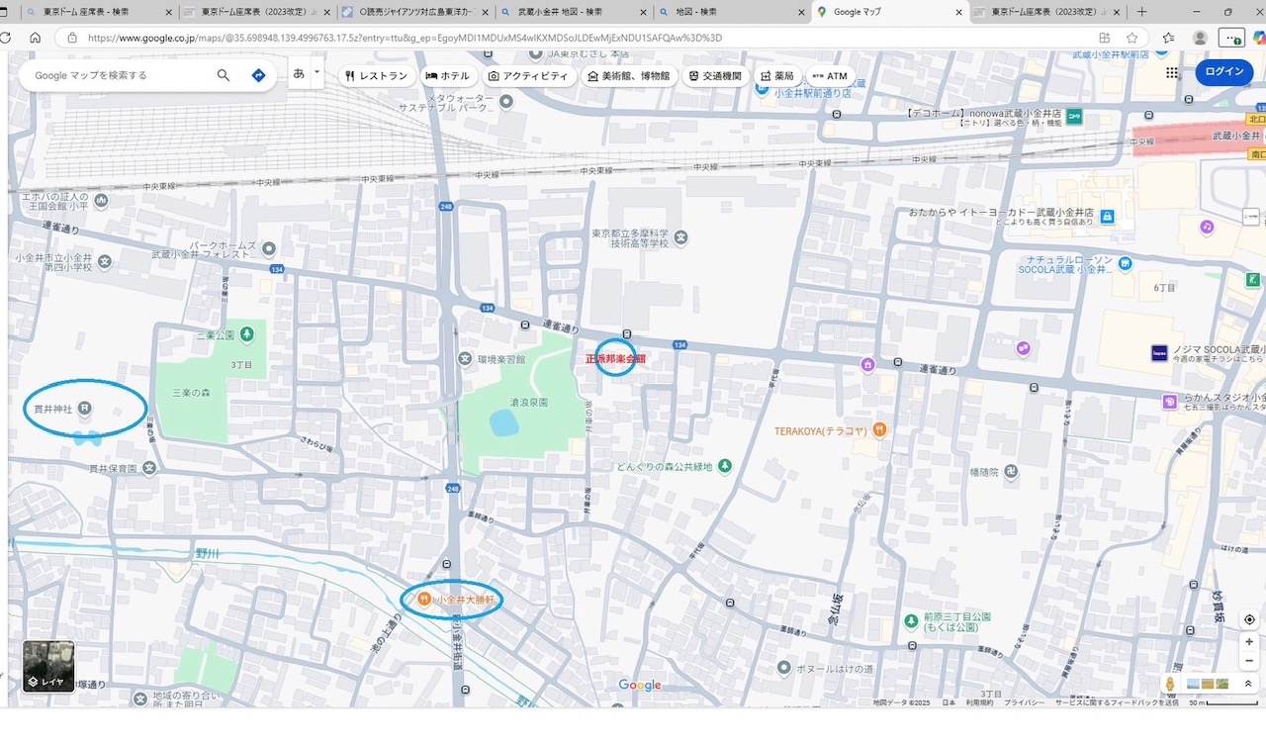Open the レイヤ layers thumbnail
The height and width of the screenshot is (746, 1266).
coord(48,666)
